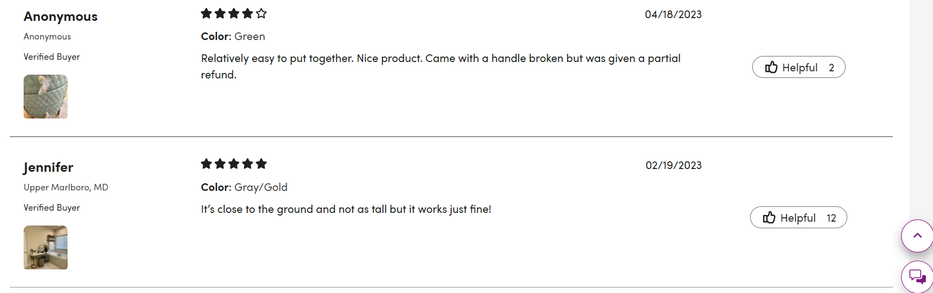Screen dimensions: 933x293
Task: Open Jennifer's room review photo
Action: click(x=46, y=247)
